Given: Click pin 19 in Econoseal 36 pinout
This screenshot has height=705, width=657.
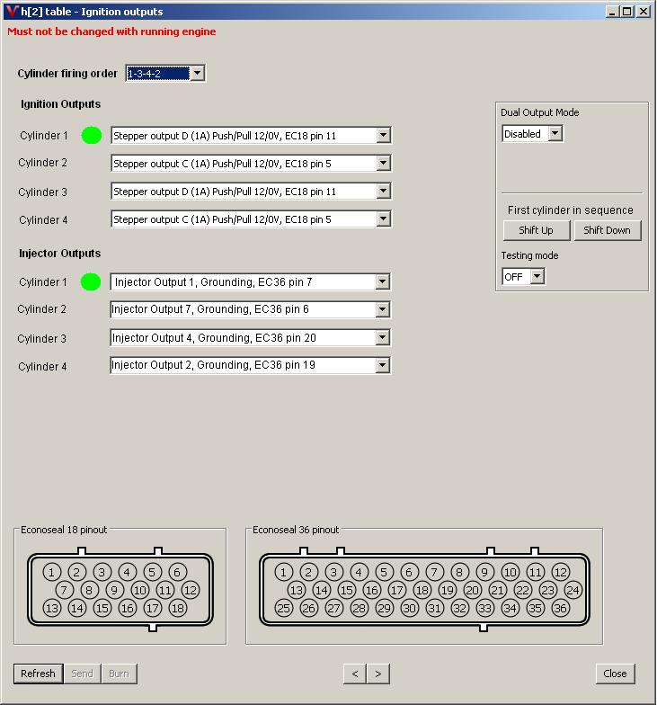Looking at the screenshot, I should (x=448, y=590).
